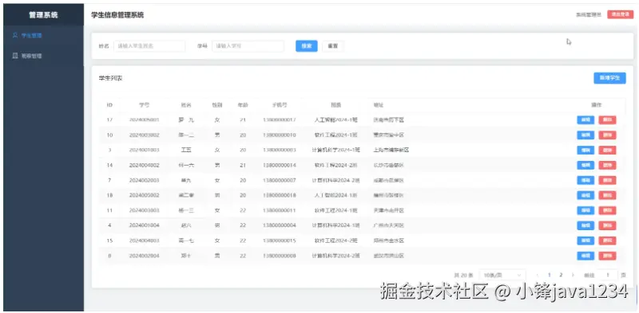Delete the student row with ID 11
Viewport: 639px width, 313px height.
tap(607, 210)
